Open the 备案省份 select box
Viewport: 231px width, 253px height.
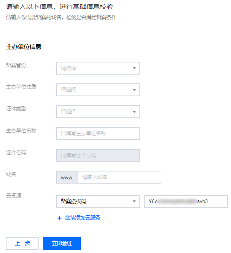tap(98, 68)
